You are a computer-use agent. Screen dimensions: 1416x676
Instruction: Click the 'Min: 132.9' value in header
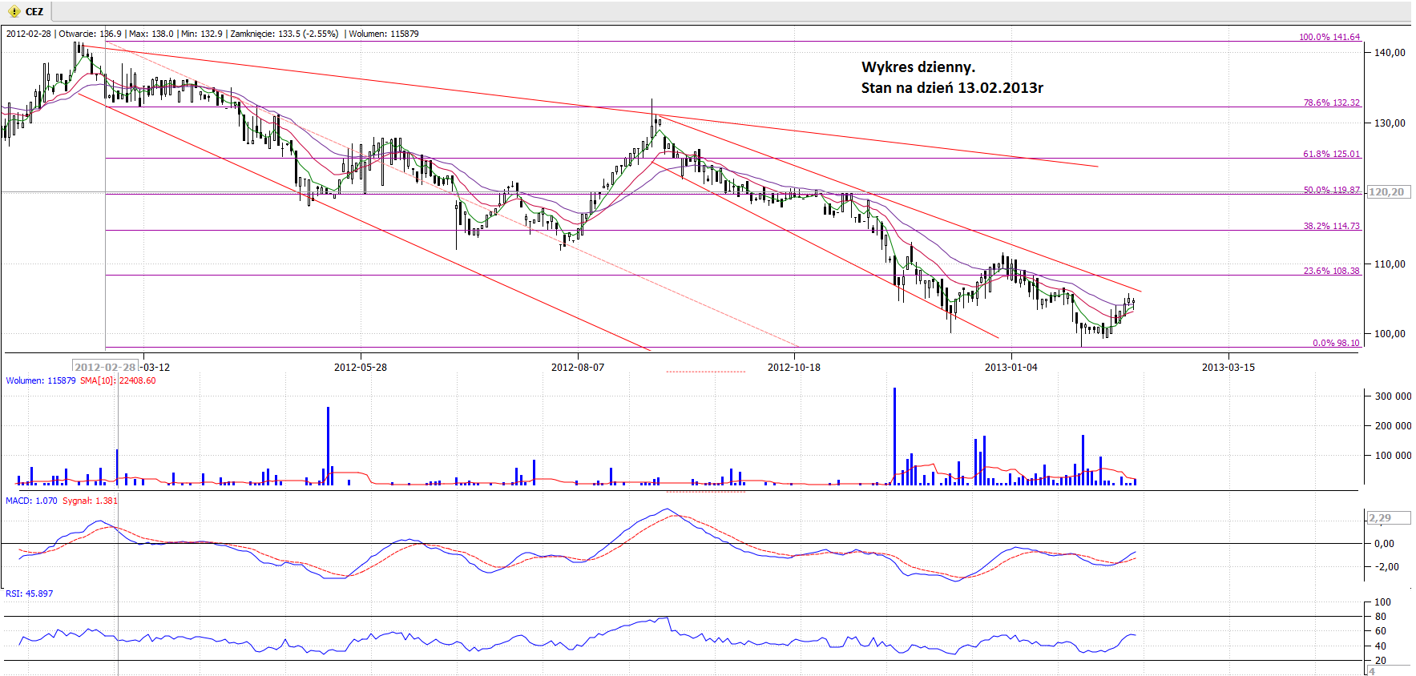pyautogui.click(x=201, y=34)
